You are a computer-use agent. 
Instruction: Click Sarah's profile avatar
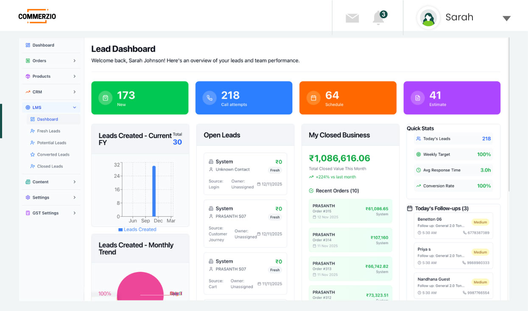point(428,18)
